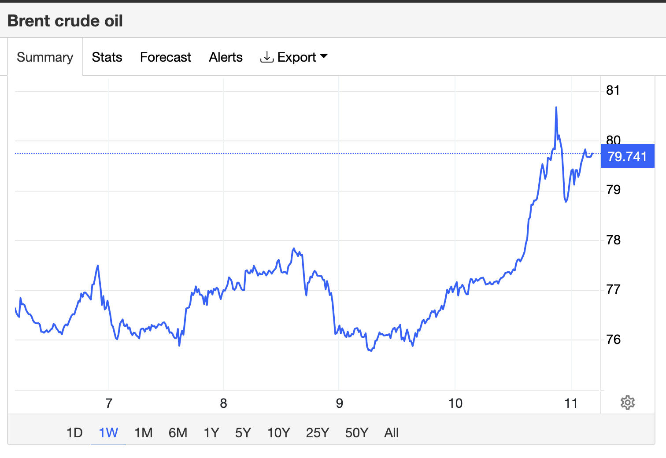The height and width of the screenshot is (458, 666).
Task: Click the Brent crude oil title
Action: click(x=65, y=21)
